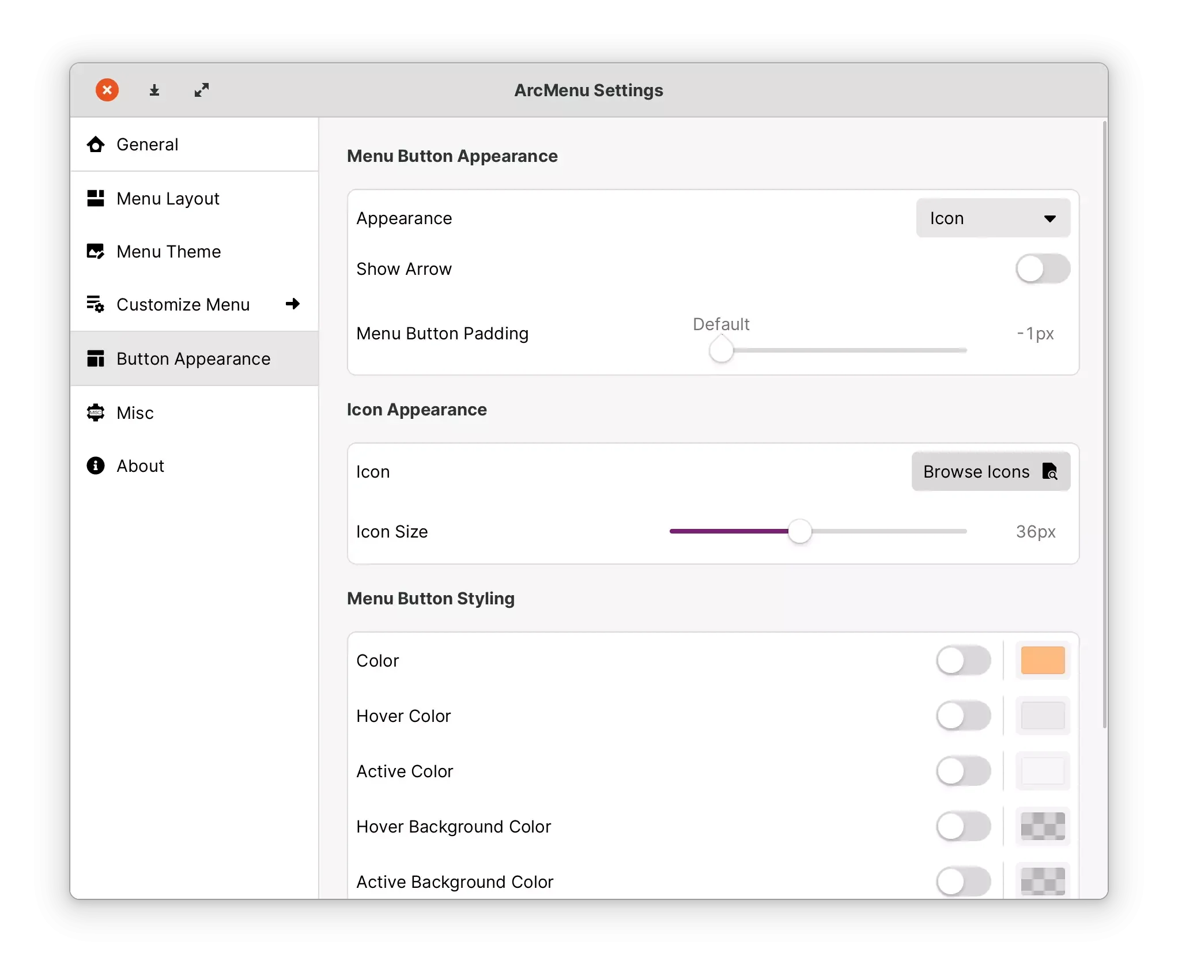
Task: Switch to the Menu Theme page
Action: [194, 252]
